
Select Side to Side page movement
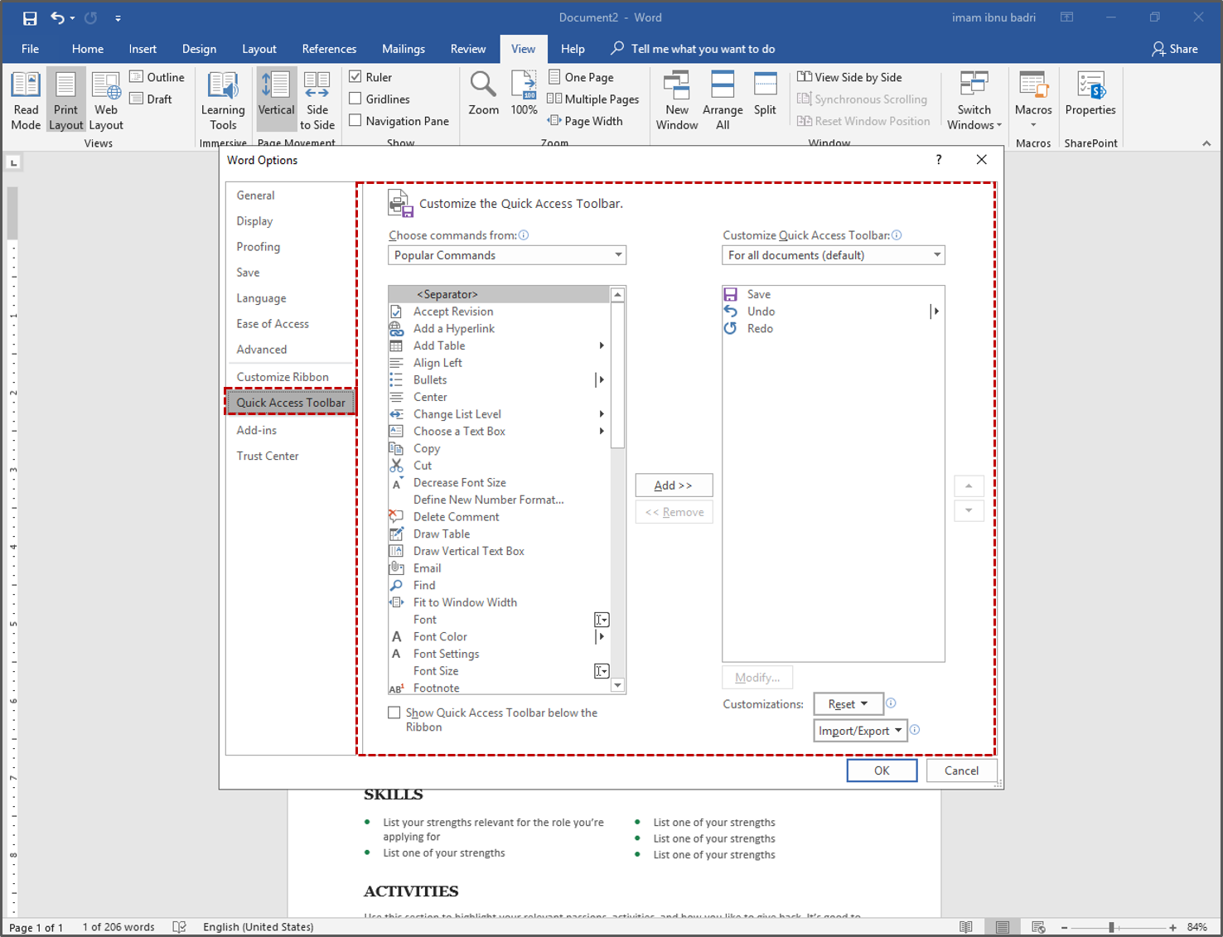(317, 100)
